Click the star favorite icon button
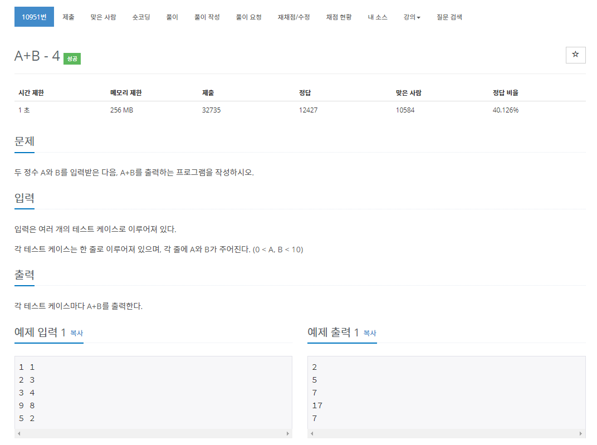Viewport: 597px width, 445px height. pos(575,55)
